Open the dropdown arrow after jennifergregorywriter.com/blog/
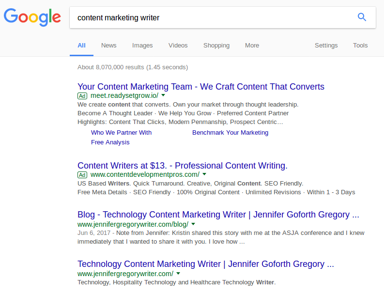The height and width of the screenshot is (295, 384). (193, 224)
